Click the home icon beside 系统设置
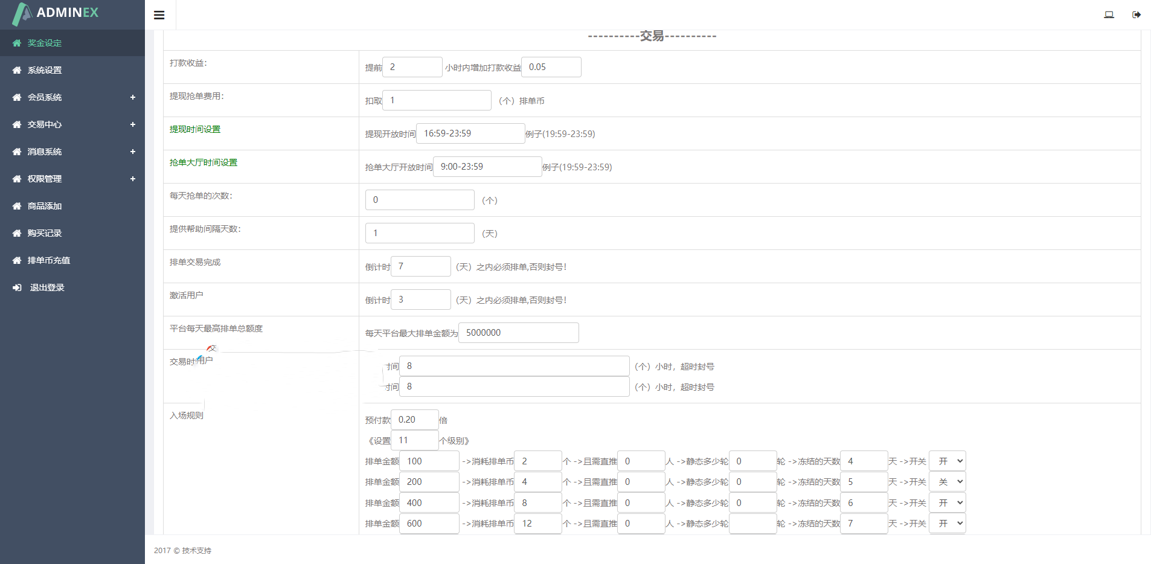This screenshot has width=1151, height=564. click(17, 70)
